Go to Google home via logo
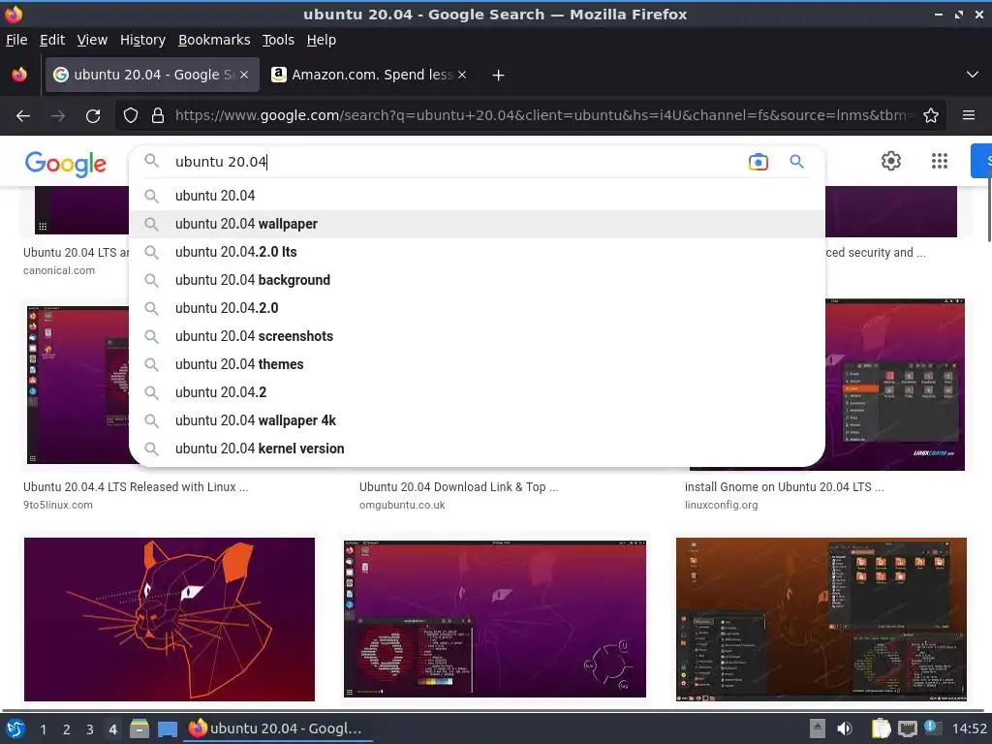 (x=66, y=164)
